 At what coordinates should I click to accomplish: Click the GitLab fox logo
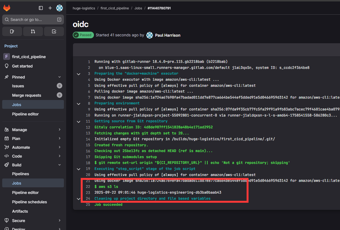(7, 8)
